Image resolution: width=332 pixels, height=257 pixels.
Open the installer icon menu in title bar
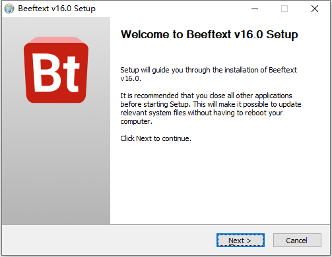click(9, 9)
